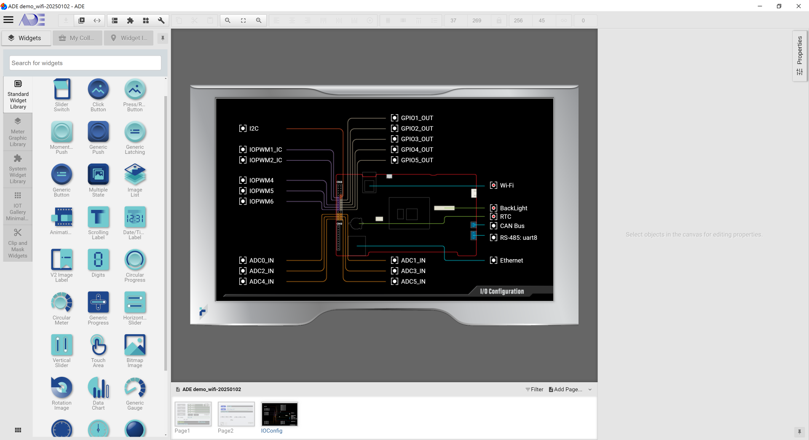
Task: Click the zoom in magnifier icon
Action: (x=259, y=20)
